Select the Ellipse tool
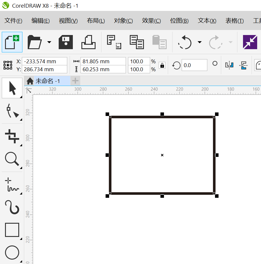This screenshot has width=261, height=264. coord(12,253)
